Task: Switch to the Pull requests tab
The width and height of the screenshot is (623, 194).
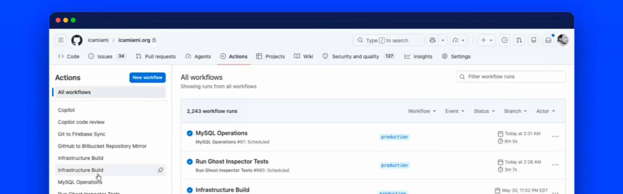Action: point(156,56)
